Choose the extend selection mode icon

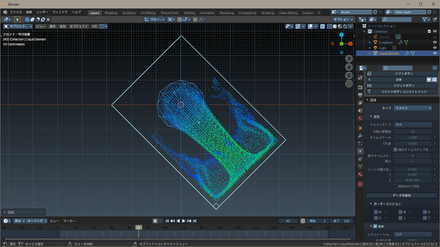[32, 19]
